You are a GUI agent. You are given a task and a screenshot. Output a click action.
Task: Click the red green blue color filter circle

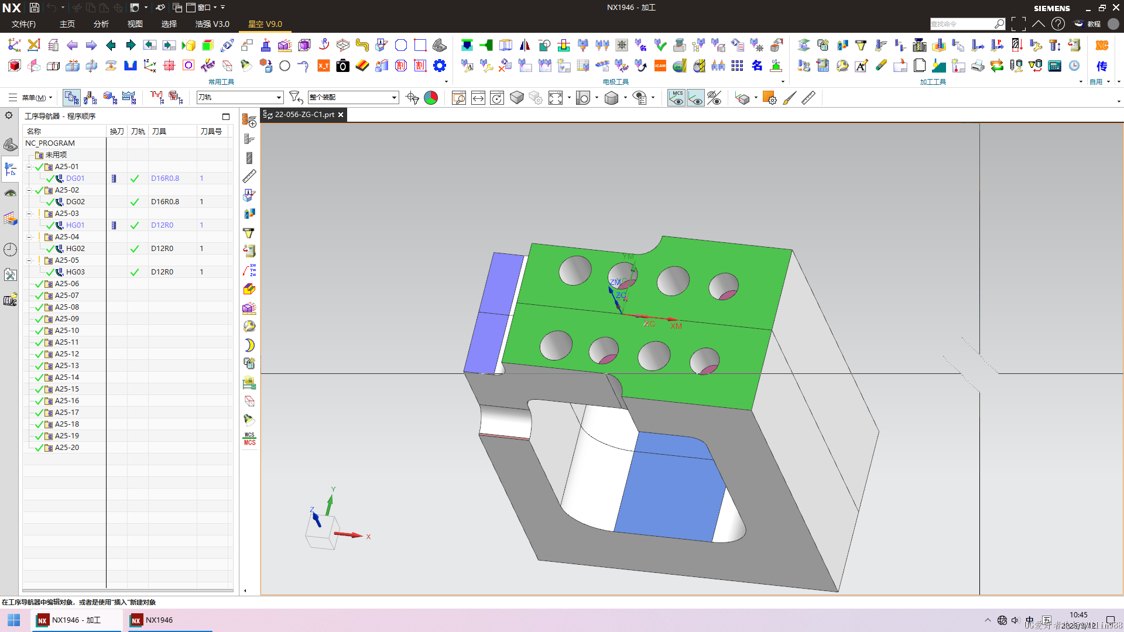[x=431, y=98]
